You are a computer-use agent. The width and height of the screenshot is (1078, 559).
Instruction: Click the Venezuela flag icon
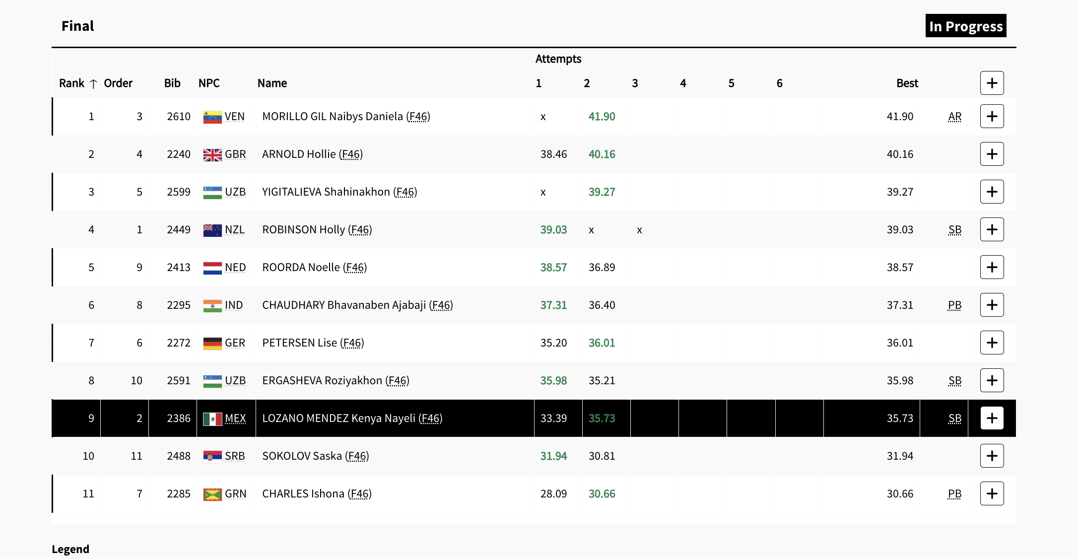click(x=212, y=117)
